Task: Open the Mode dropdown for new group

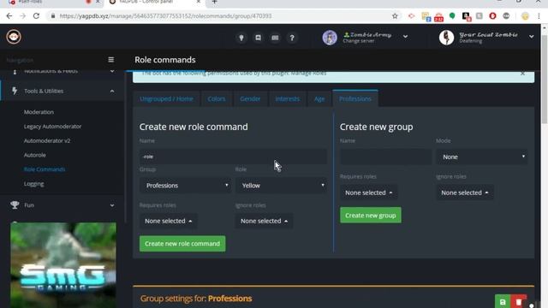Action: pos(482,157)
